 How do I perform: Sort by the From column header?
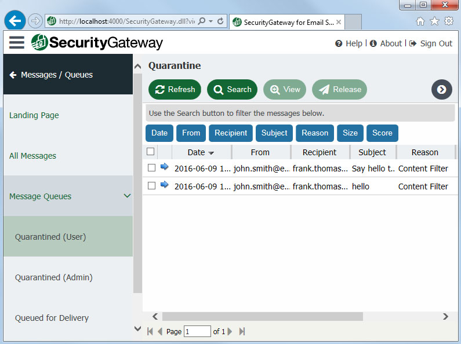pyautogui.click(x=260, y=152)
